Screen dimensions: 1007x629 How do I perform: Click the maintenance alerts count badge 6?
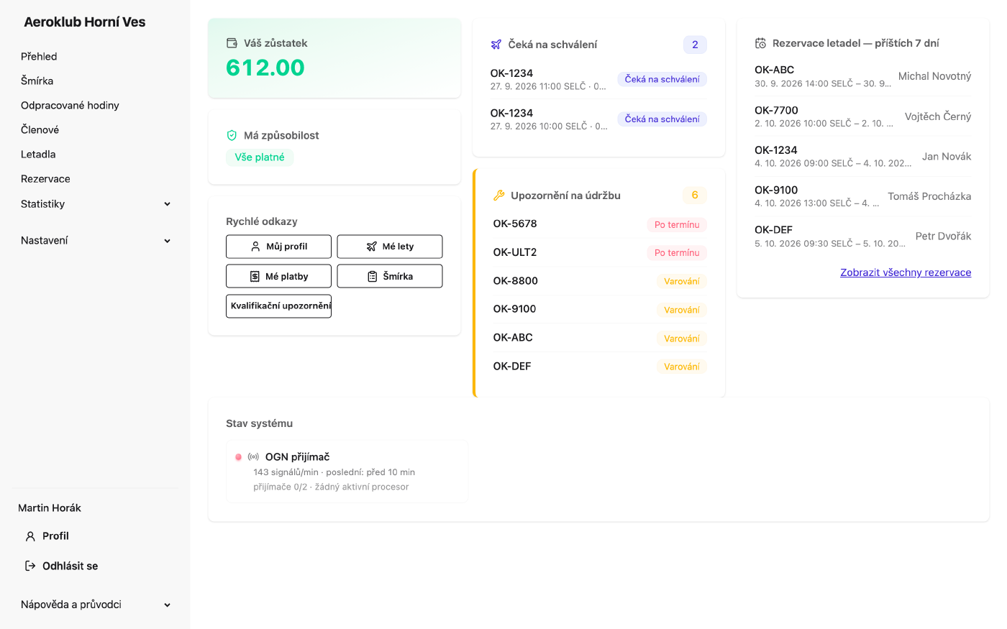695,195
